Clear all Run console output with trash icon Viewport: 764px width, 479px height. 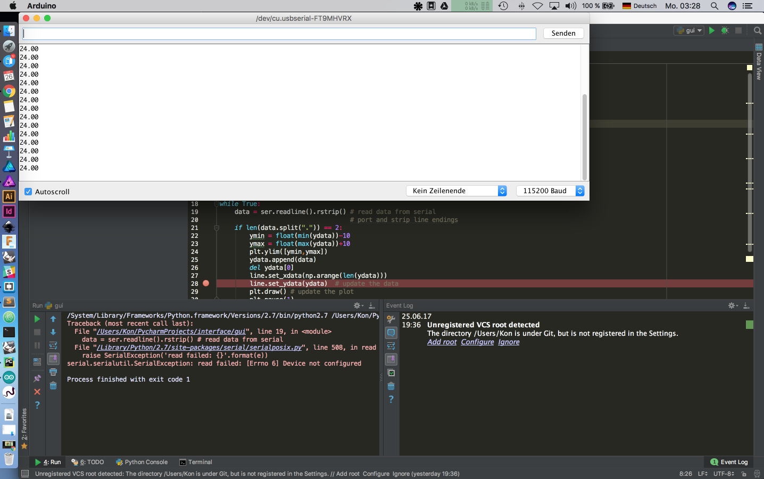point(53,385)
